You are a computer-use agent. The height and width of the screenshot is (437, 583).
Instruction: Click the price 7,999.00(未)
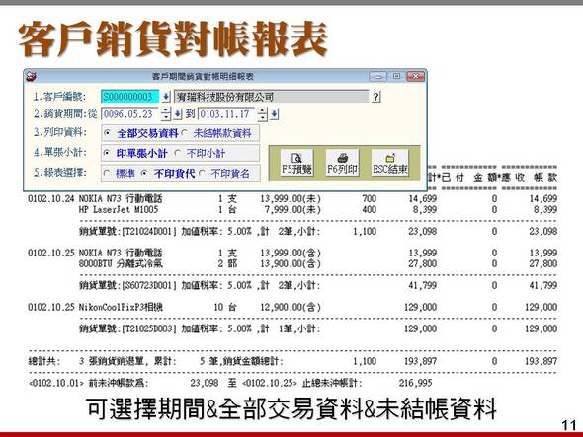point(292,210)
